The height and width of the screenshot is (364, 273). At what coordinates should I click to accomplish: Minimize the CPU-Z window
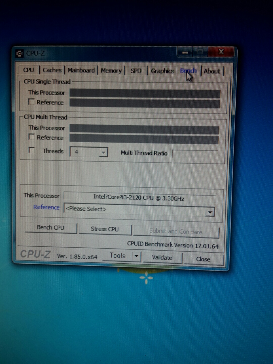(185, 52)
